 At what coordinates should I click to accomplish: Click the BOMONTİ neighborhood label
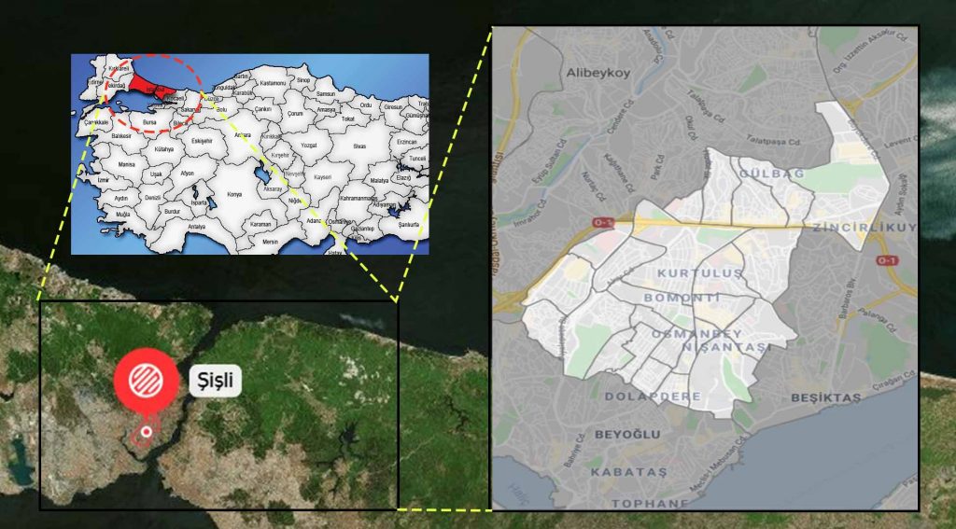(682, 298)
